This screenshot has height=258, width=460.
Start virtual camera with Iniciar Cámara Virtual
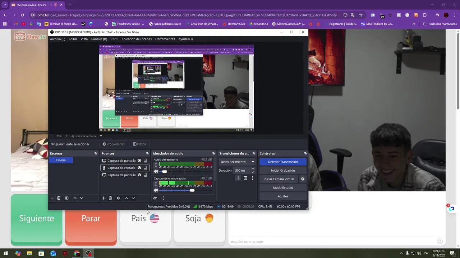(279, 179)
